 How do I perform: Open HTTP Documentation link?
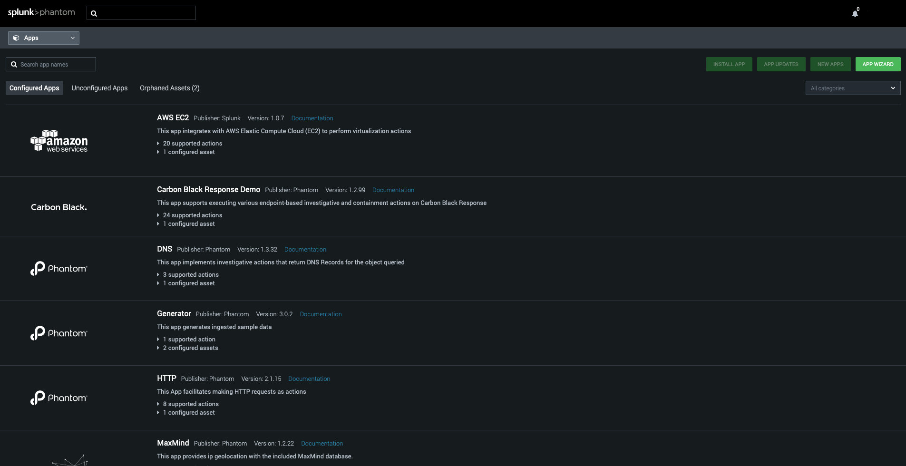pyautogui.click(x=309, y=379)
